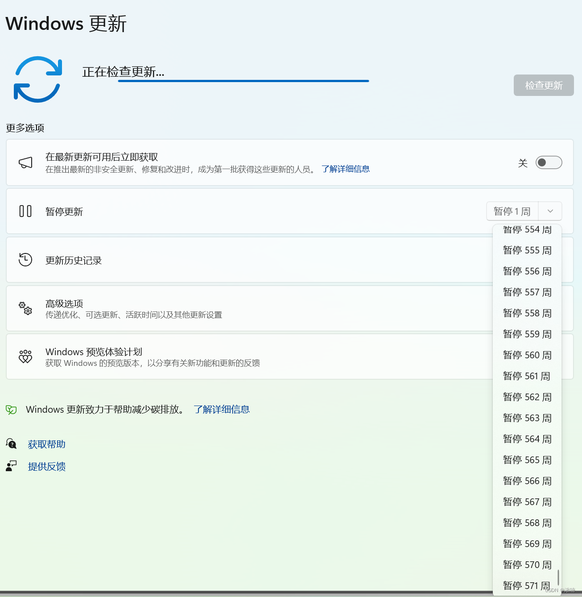Select 暂停 566 周 item
This screenshot has width=582, height=597.
527,481
